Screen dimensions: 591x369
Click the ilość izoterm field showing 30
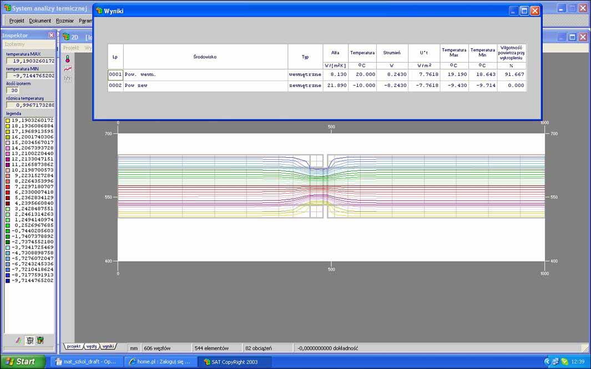click(x=12, y=90)
